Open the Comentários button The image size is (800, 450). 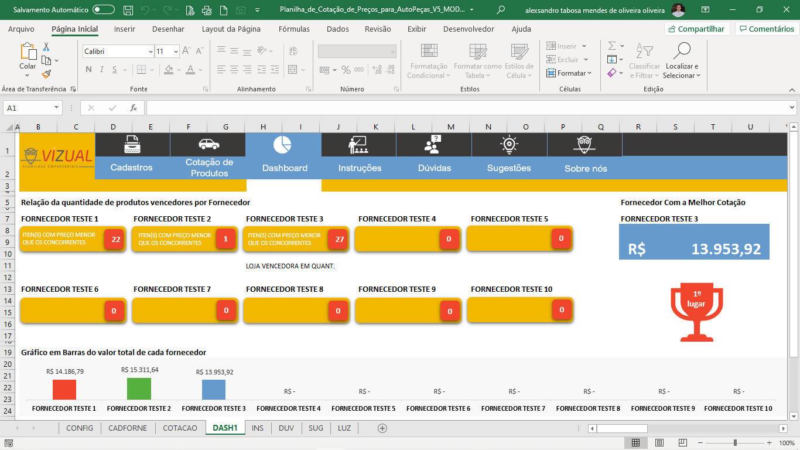pos(766,29)
